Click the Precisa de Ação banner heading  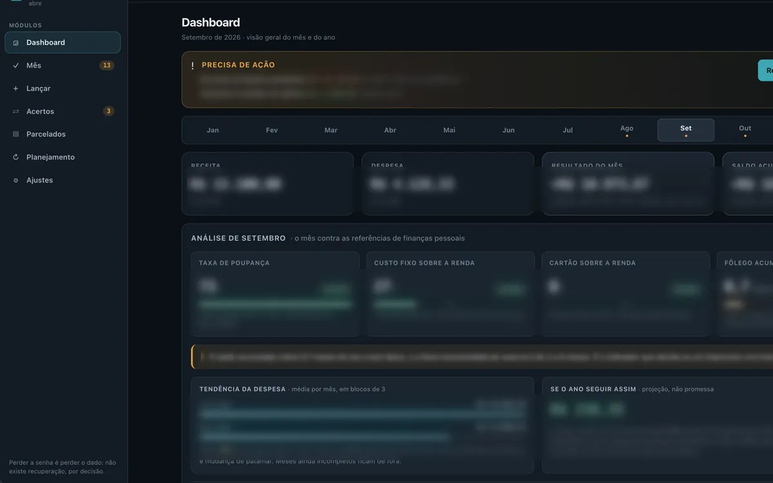[238, 65]
